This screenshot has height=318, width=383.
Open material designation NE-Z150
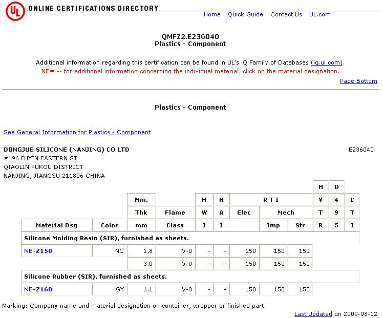[38, 251]
